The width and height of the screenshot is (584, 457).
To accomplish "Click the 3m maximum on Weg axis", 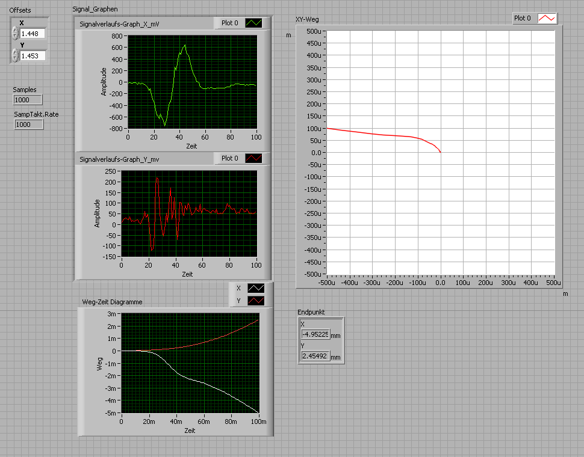I will (x=112, y=314).
